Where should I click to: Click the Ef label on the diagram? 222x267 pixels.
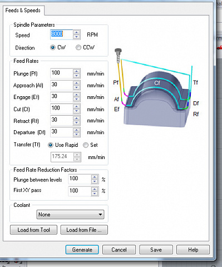117,109
